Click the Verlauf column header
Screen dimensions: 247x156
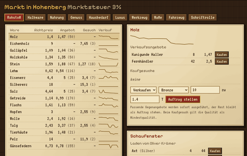[105, 30]
